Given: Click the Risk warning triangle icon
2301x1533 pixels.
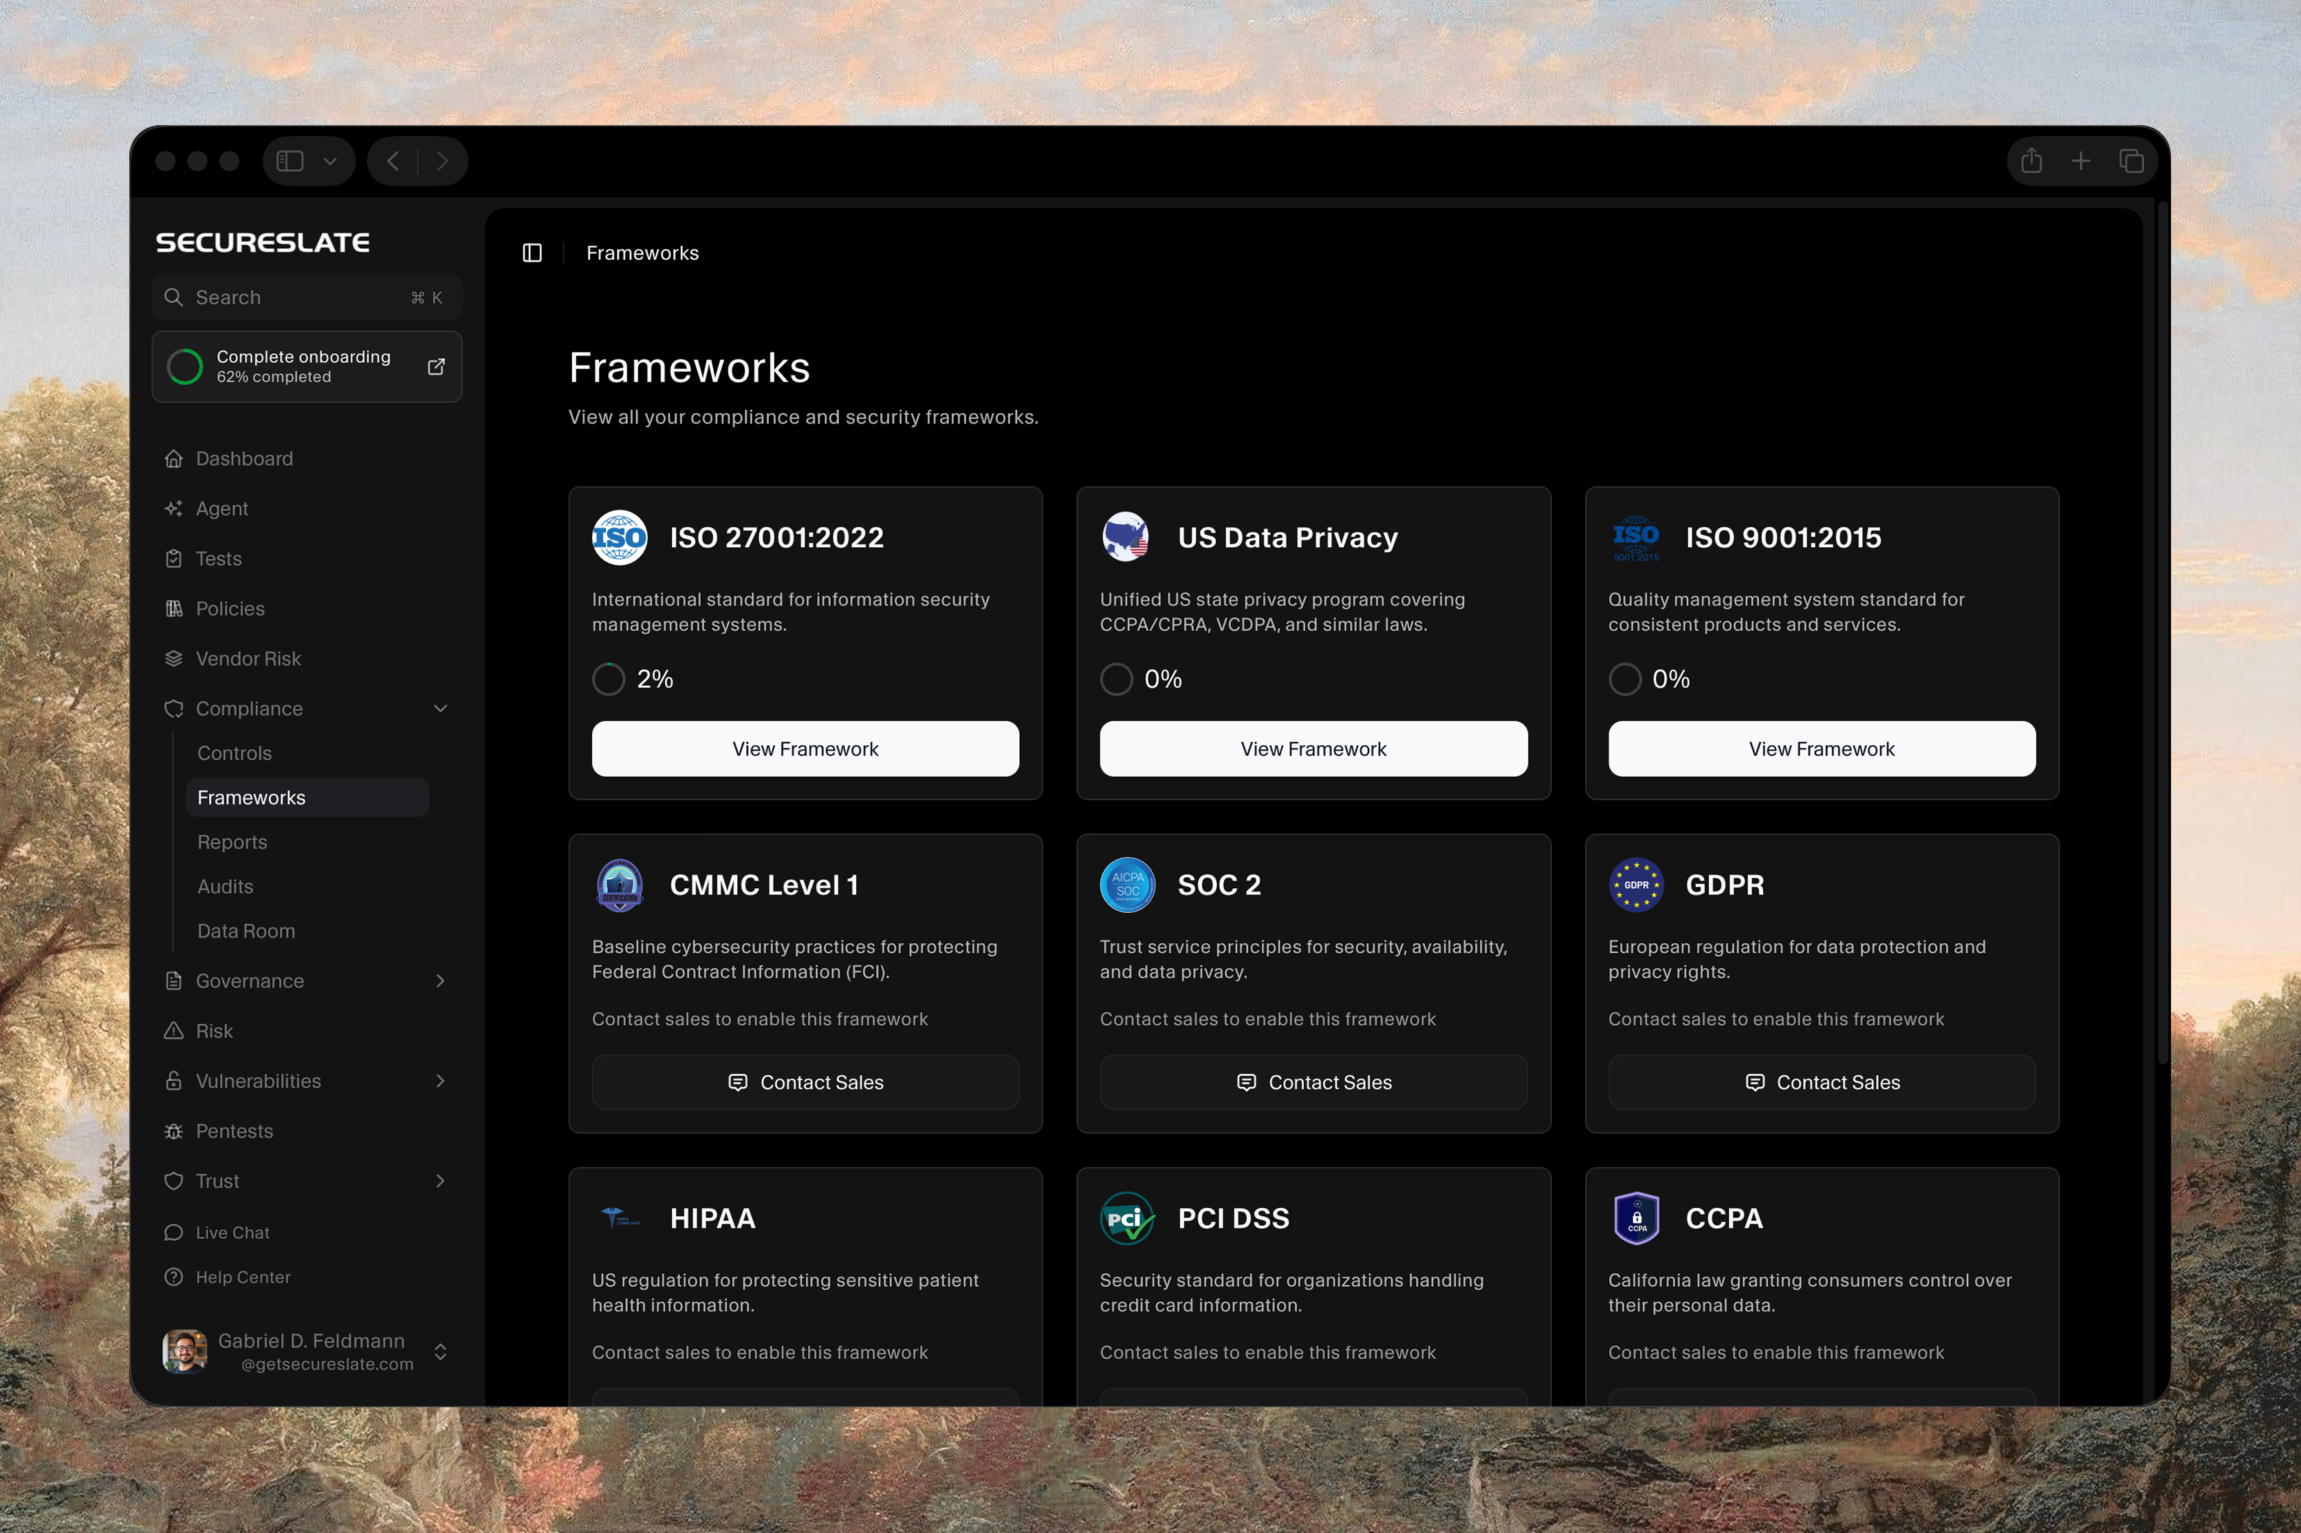Looking at the screenshot, I should [174, 1030].
